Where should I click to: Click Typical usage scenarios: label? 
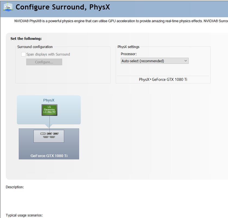click(x=24, y=215)
